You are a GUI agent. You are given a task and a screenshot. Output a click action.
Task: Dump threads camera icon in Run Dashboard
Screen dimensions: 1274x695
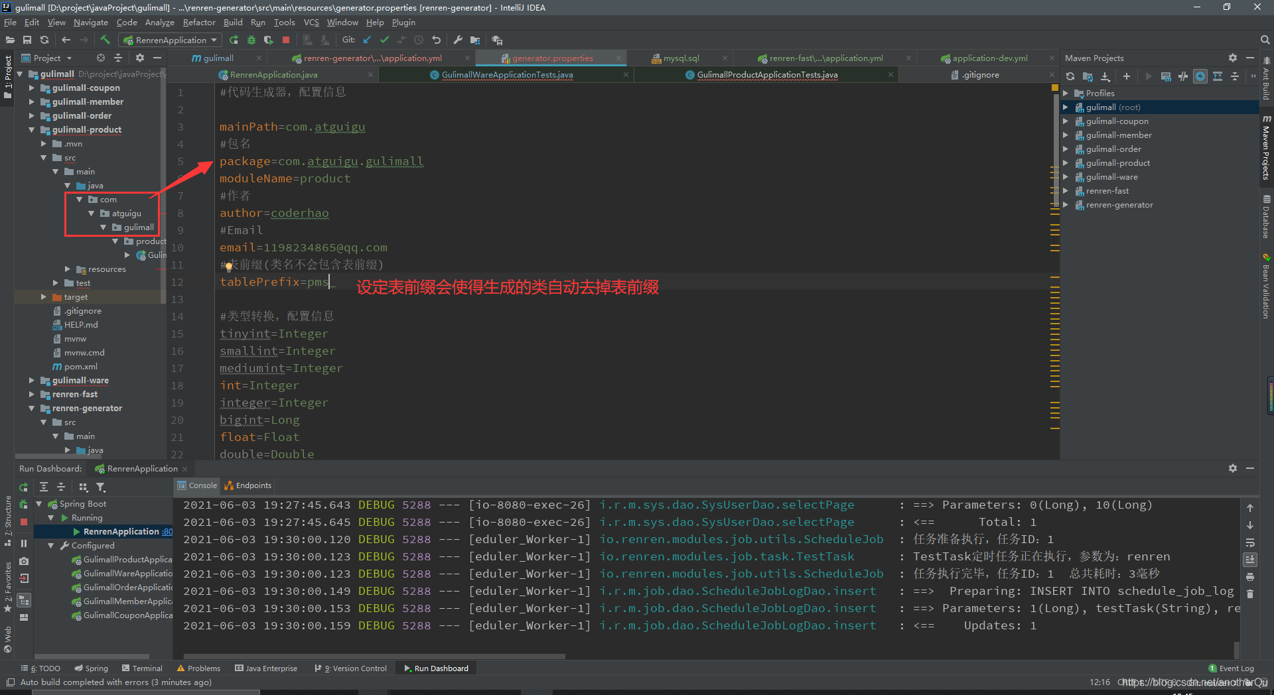click(x=24, y=561)
